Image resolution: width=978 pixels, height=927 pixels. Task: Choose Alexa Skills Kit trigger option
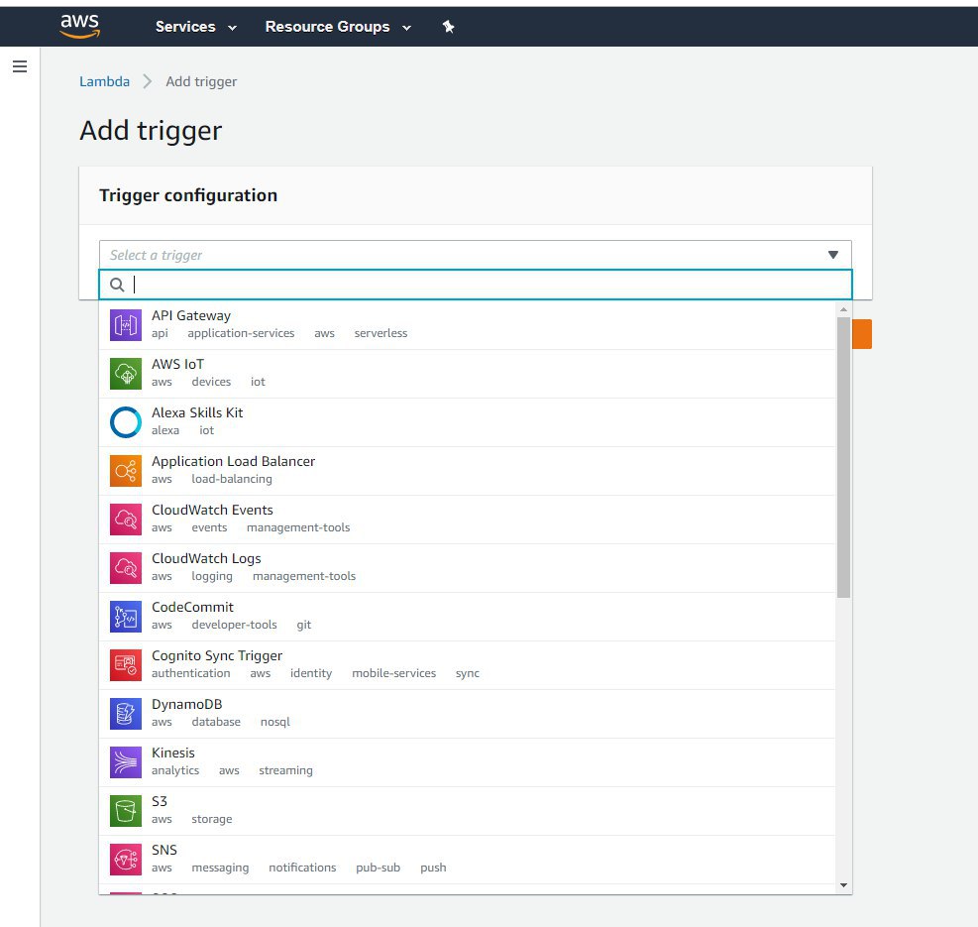pos(467,422)
